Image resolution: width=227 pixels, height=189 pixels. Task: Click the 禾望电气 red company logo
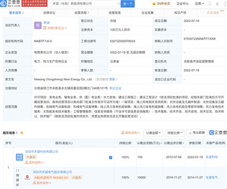click(x=27, y=177)
